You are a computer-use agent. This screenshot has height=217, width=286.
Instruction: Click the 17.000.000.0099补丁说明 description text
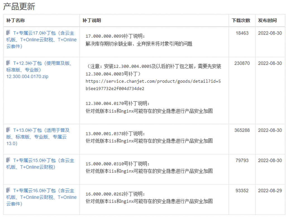(115, 36)
